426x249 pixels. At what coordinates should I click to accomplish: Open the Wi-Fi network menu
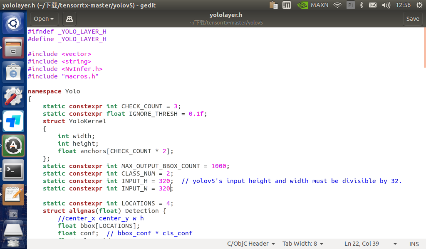click(337, 5)
